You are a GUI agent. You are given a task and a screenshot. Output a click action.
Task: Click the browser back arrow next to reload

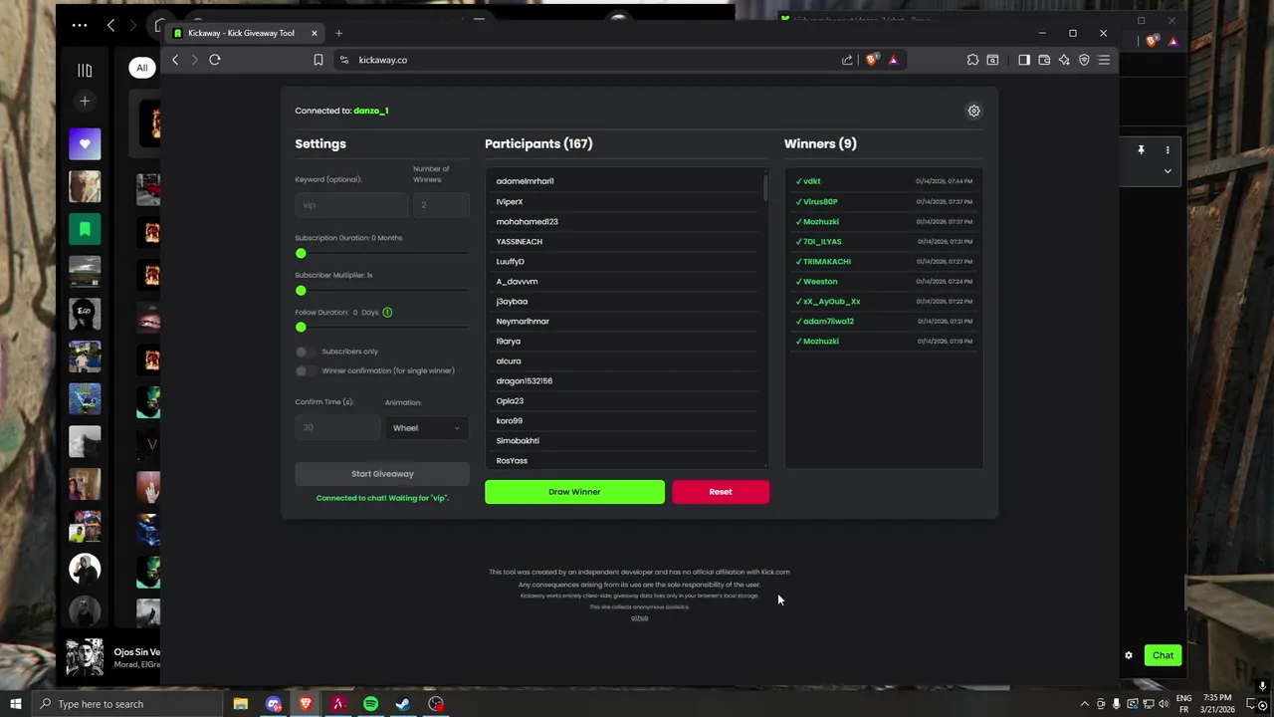coord(175,60)
